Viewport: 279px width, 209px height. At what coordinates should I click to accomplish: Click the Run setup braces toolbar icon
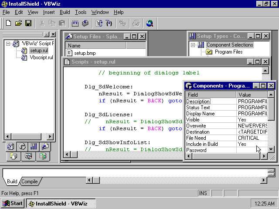(109, 23)
